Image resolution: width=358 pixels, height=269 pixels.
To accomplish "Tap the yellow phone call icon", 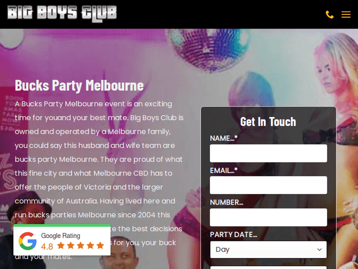I will click(x=329, y=14).
